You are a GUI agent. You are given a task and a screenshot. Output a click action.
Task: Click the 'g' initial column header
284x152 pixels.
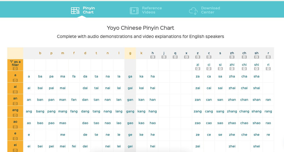130,53
